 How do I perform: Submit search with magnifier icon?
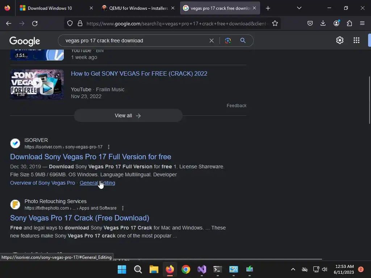point(243,41)
